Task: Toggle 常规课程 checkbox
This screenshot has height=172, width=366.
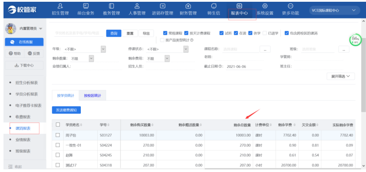Action: [x=165, y=33]
